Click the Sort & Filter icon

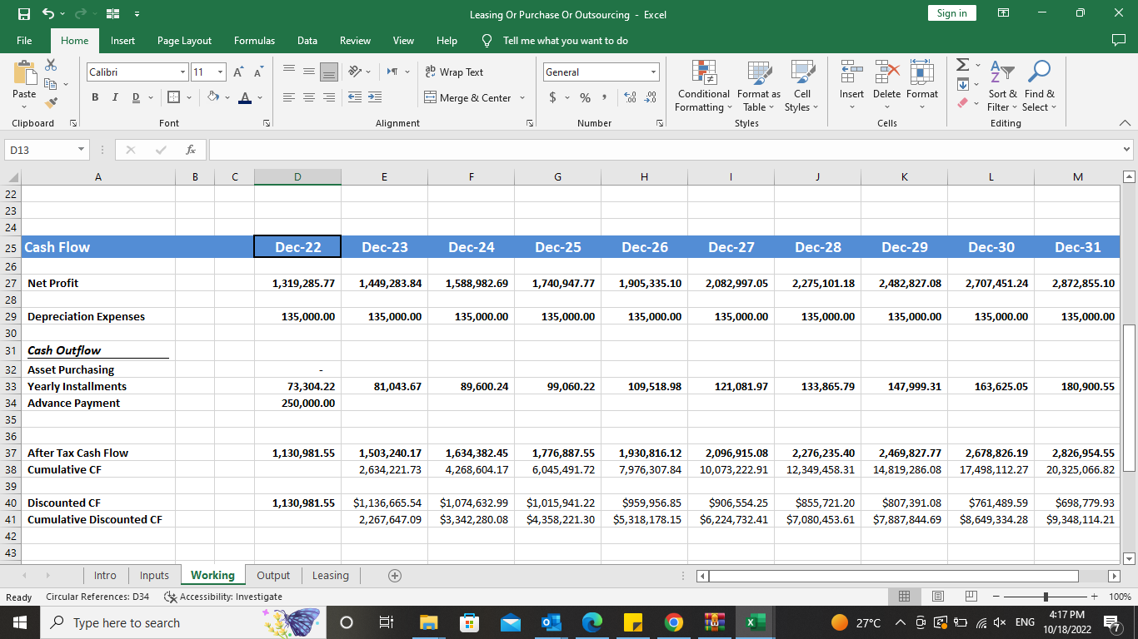point(1002,74)
